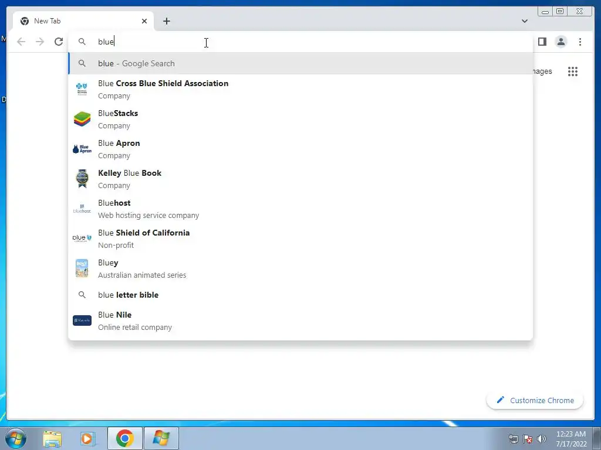The width and height of the screenshot is (601, 450).
Task: Choose the BlueStacks suggestion
Action: pos(300,119)
